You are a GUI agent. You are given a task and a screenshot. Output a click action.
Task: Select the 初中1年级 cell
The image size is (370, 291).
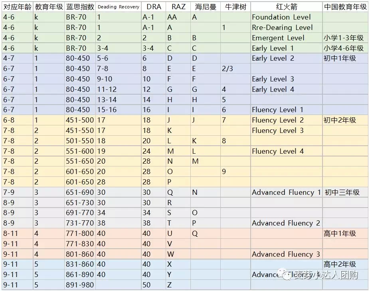click(x=345, y=58)
